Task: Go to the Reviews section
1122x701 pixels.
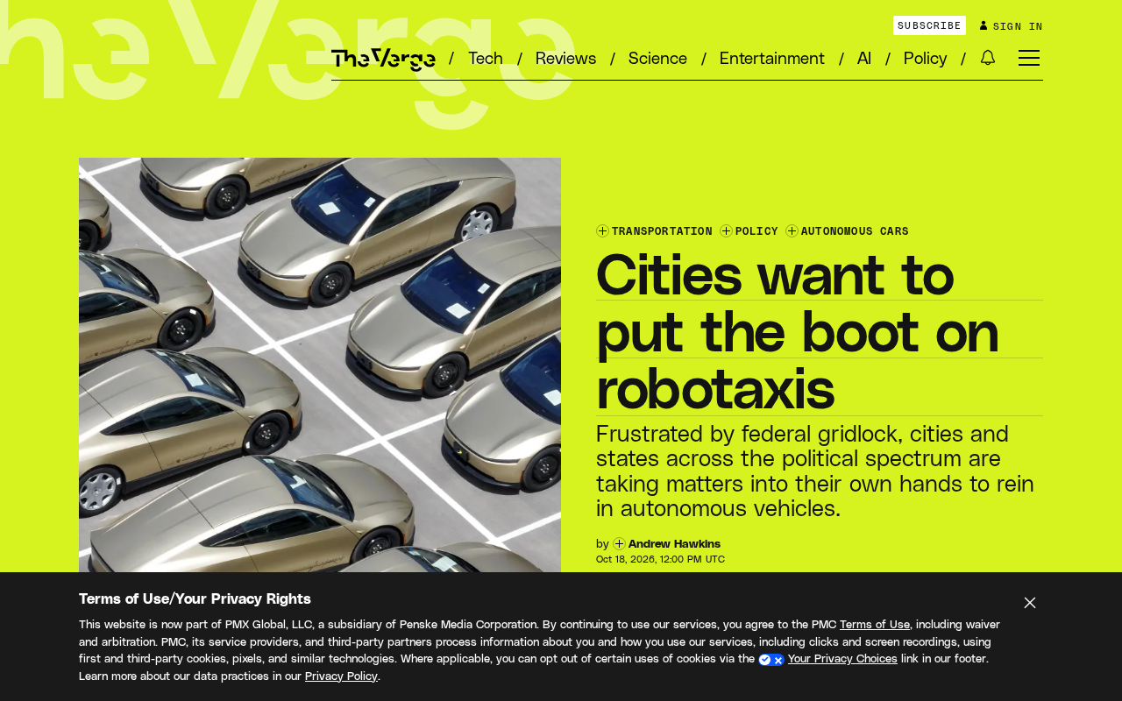Action: tap(565, 59)
